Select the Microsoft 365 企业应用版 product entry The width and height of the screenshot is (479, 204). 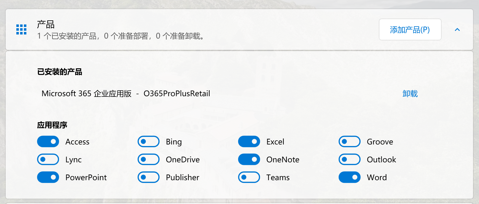pyautogui.click(x=126, y=93)
